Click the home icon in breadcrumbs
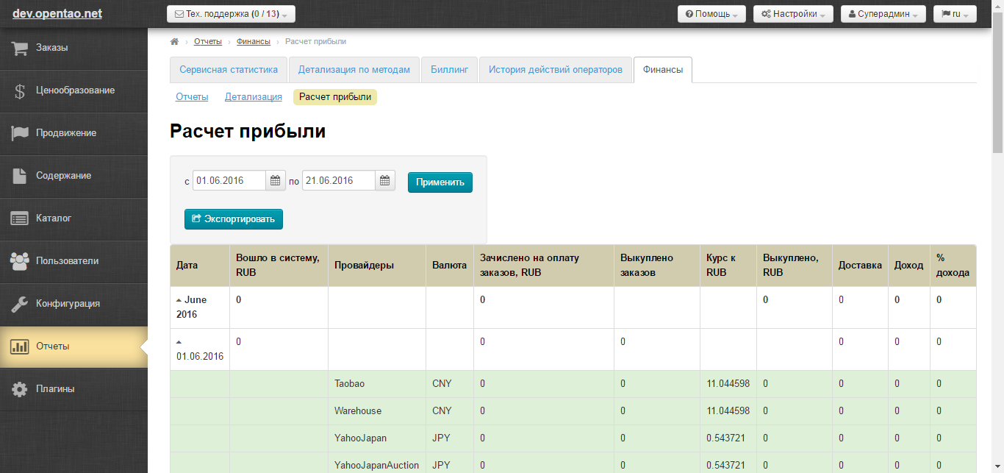1004x473 pixels. tap(174, 42)
